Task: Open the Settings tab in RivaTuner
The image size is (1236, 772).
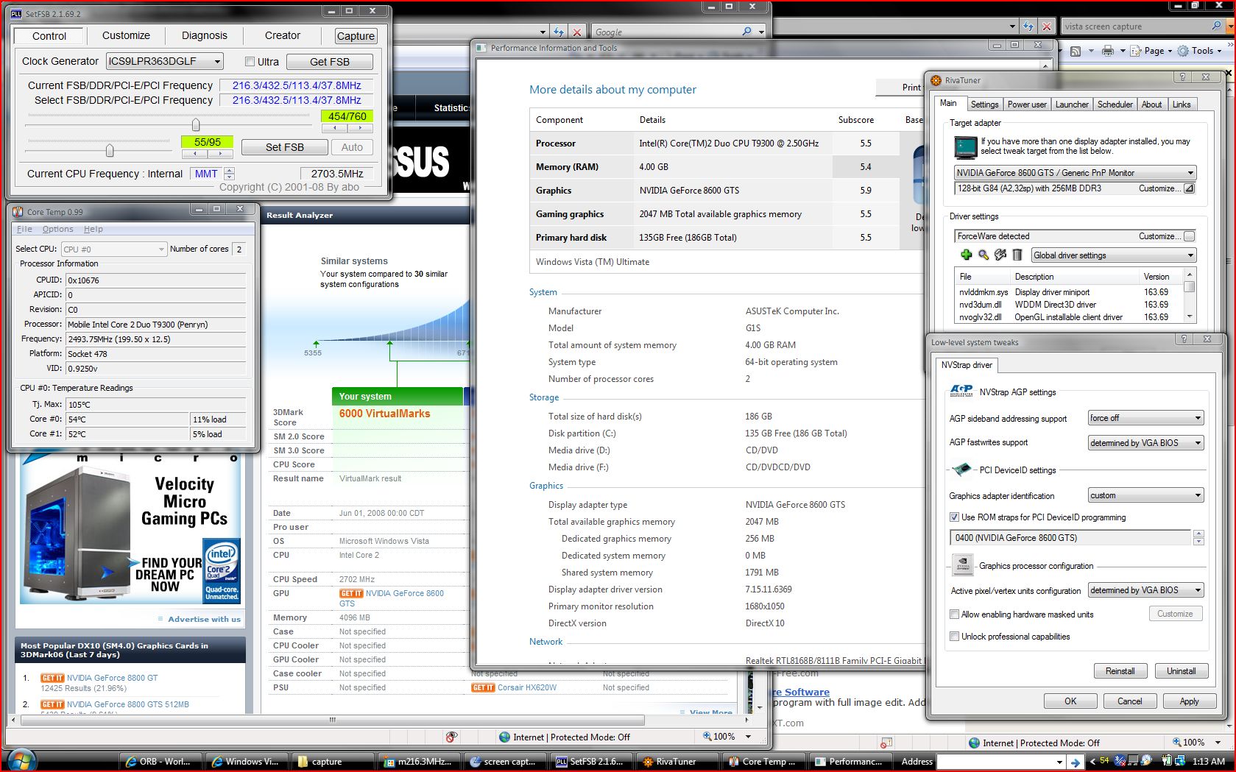Action: pos(984,105)
